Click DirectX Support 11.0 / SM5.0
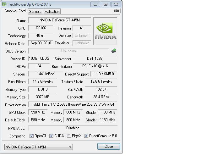This screenshot has height=161, width=201. tap(104, 74)
